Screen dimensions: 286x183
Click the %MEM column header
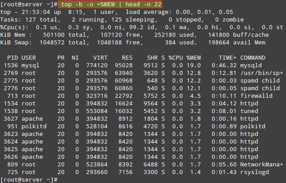[194, 58]
